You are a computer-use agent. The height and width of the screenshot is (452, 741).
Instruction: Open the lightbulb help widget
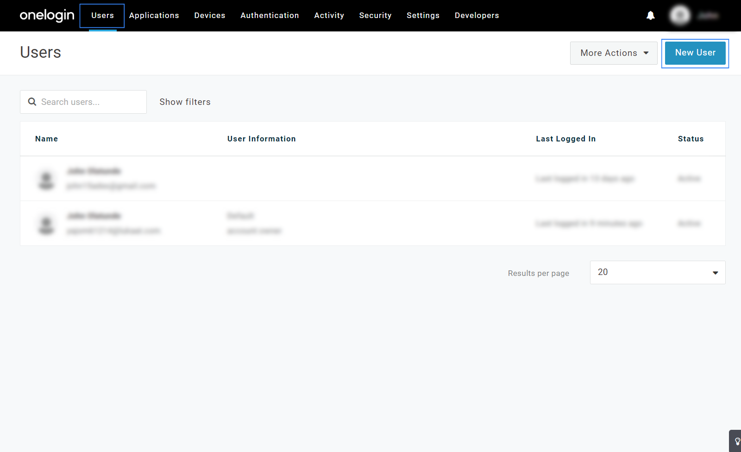tap(737, 441)
